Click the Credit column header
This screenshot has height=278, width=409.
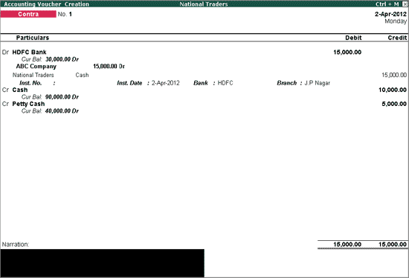point(397,38)
